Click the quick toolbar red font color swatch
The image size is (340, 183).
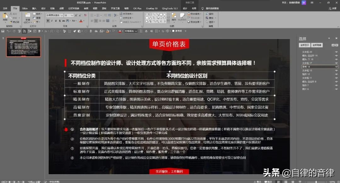tap(120, 31)
